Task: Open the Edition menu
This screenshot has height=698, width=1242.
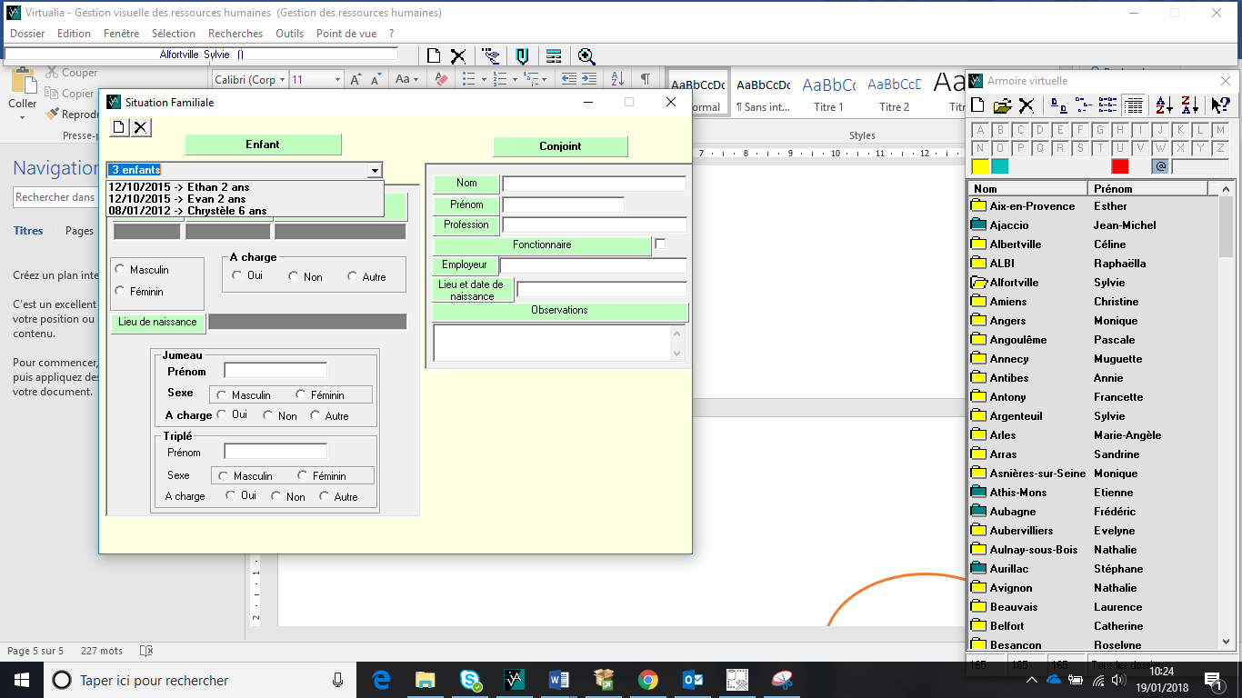Action: [74, 34]
